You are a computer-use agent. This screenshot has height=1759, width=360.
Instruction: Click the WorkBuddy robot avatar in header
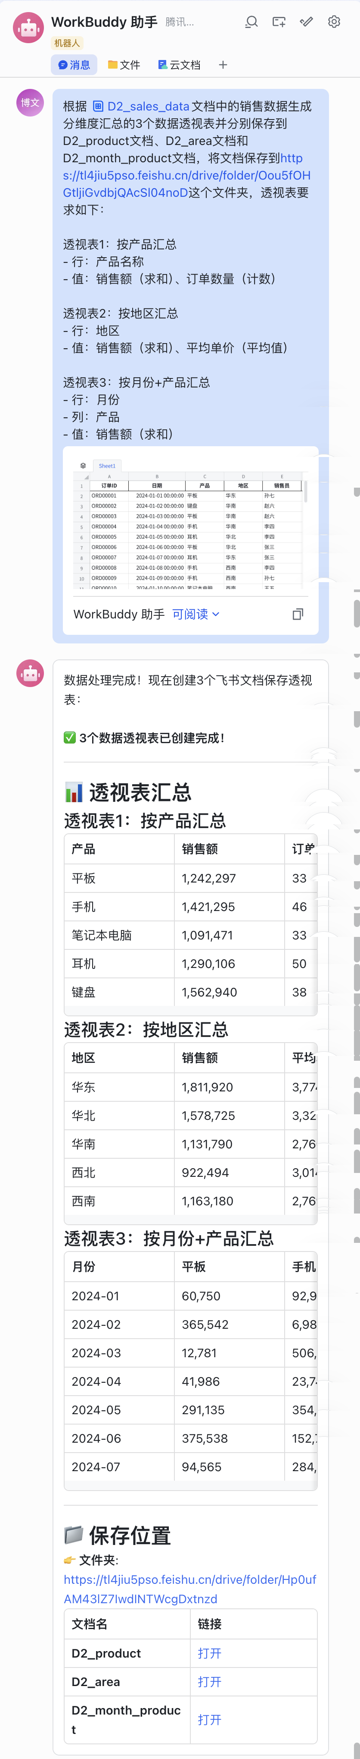(28, 28)
